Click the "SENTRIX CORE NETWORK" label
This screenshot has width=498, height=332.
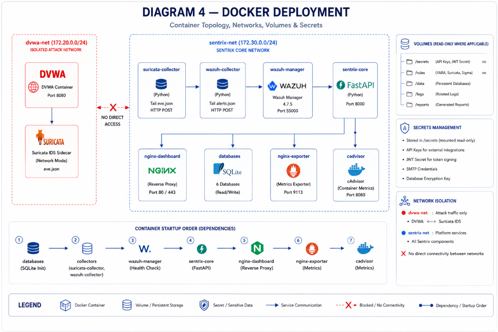point(243,50)
